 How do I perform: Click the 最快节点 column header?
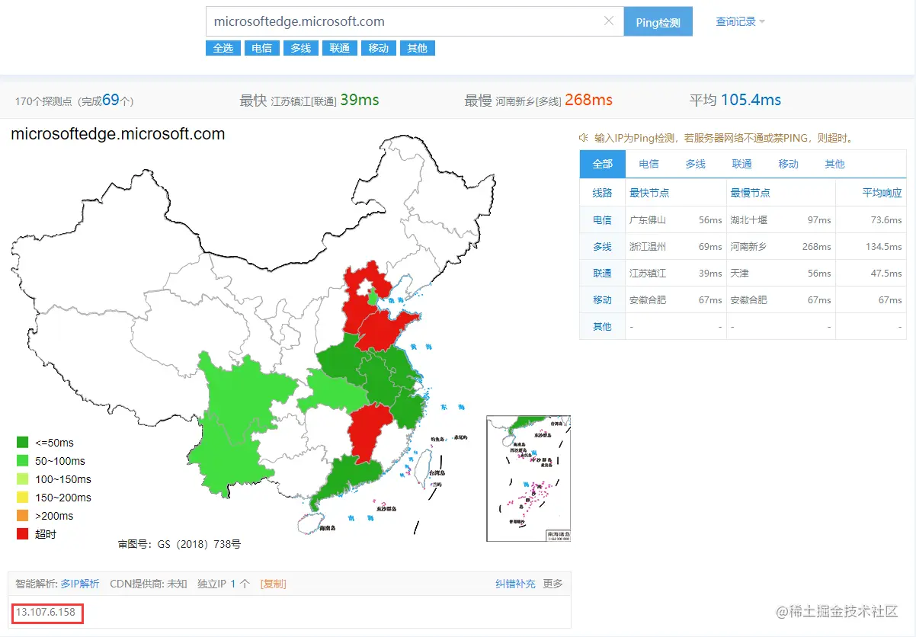(649, 193)
